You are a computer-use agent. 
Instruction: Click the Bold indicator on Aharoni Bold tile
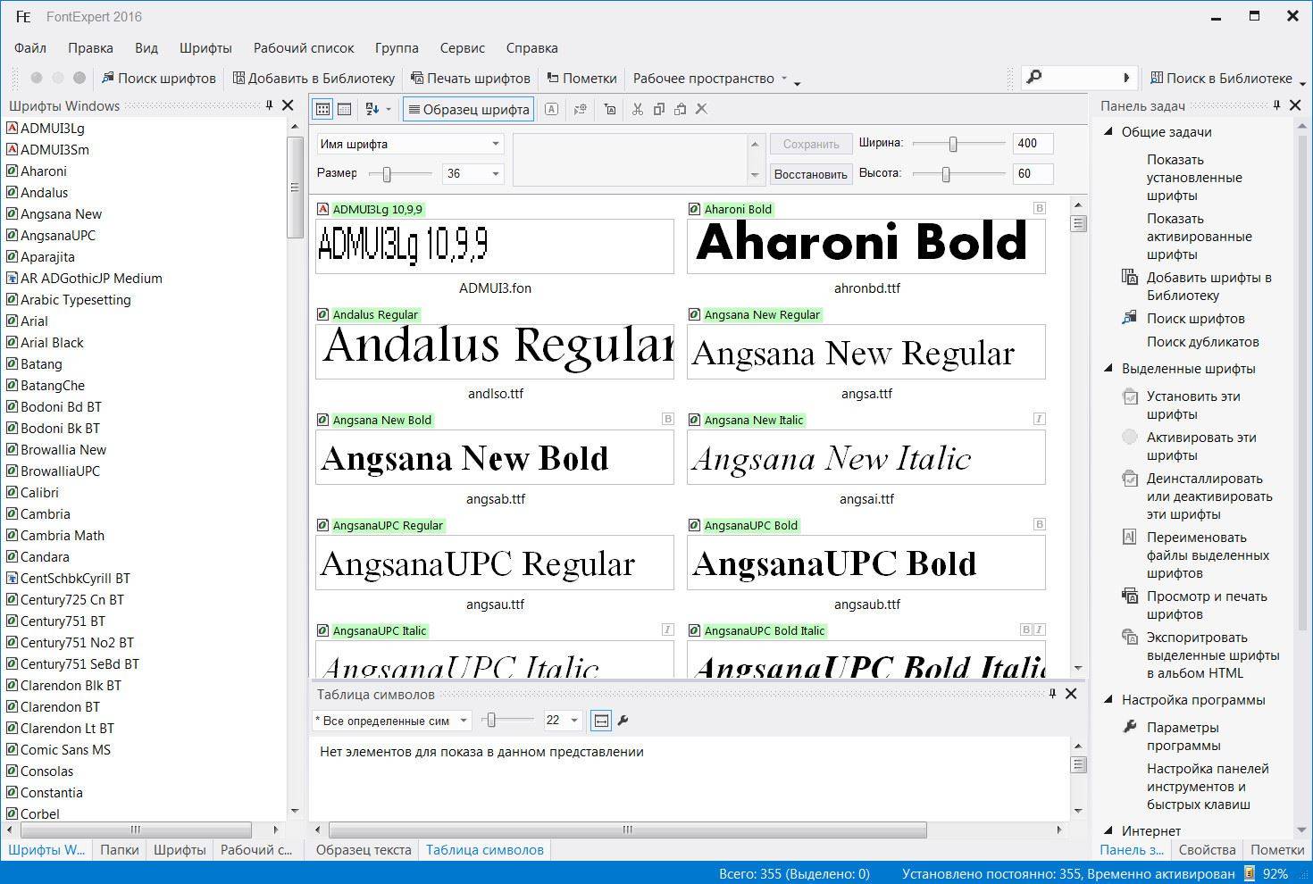[1039, 208]
